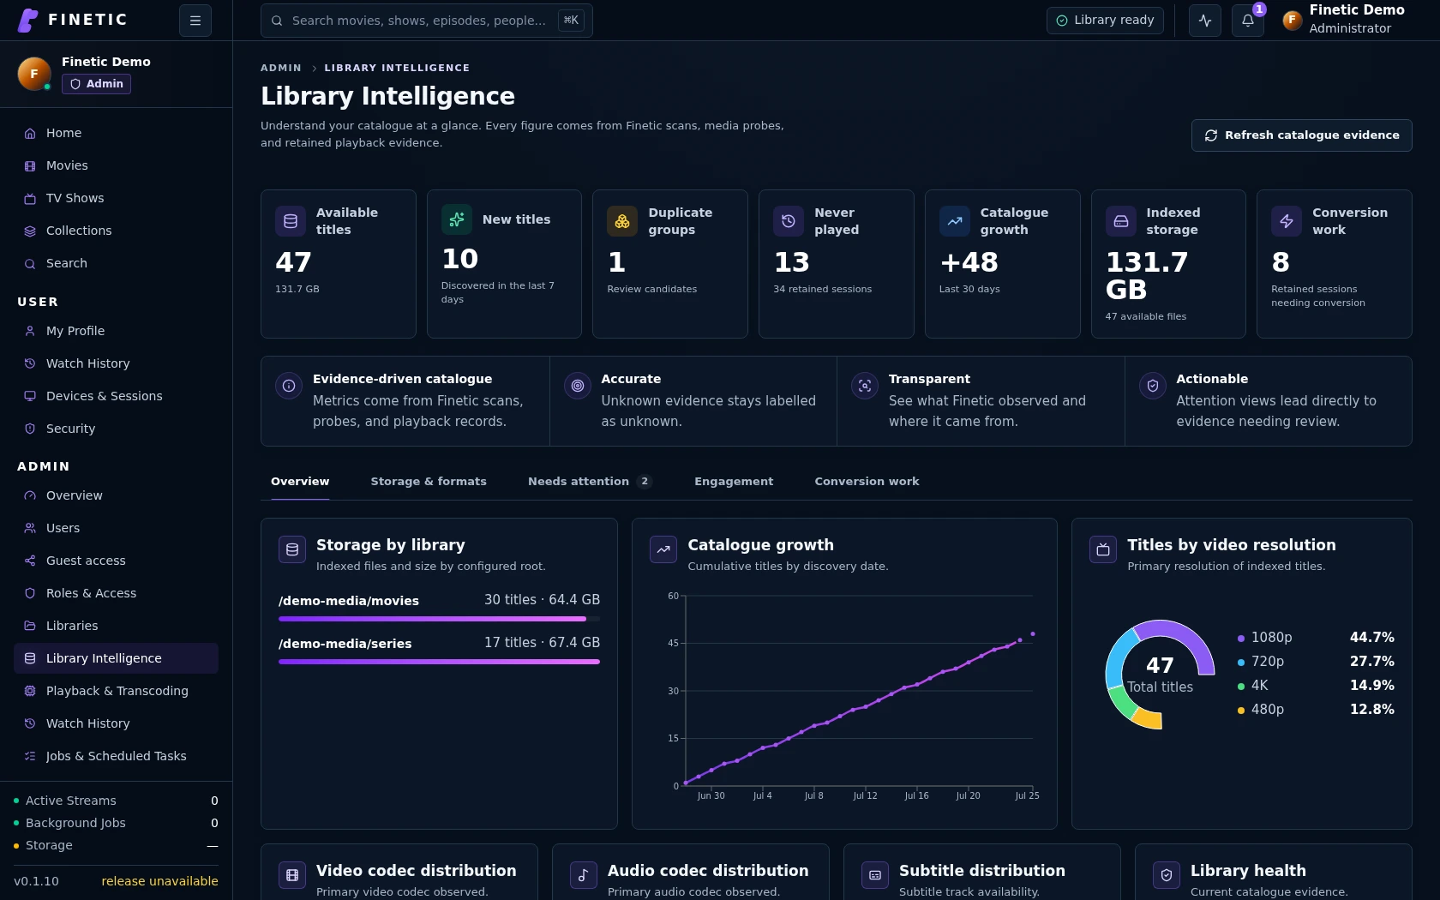Click the Catalogue growth trend icon card
This screenshot has height=900, width=1440.
955,221
